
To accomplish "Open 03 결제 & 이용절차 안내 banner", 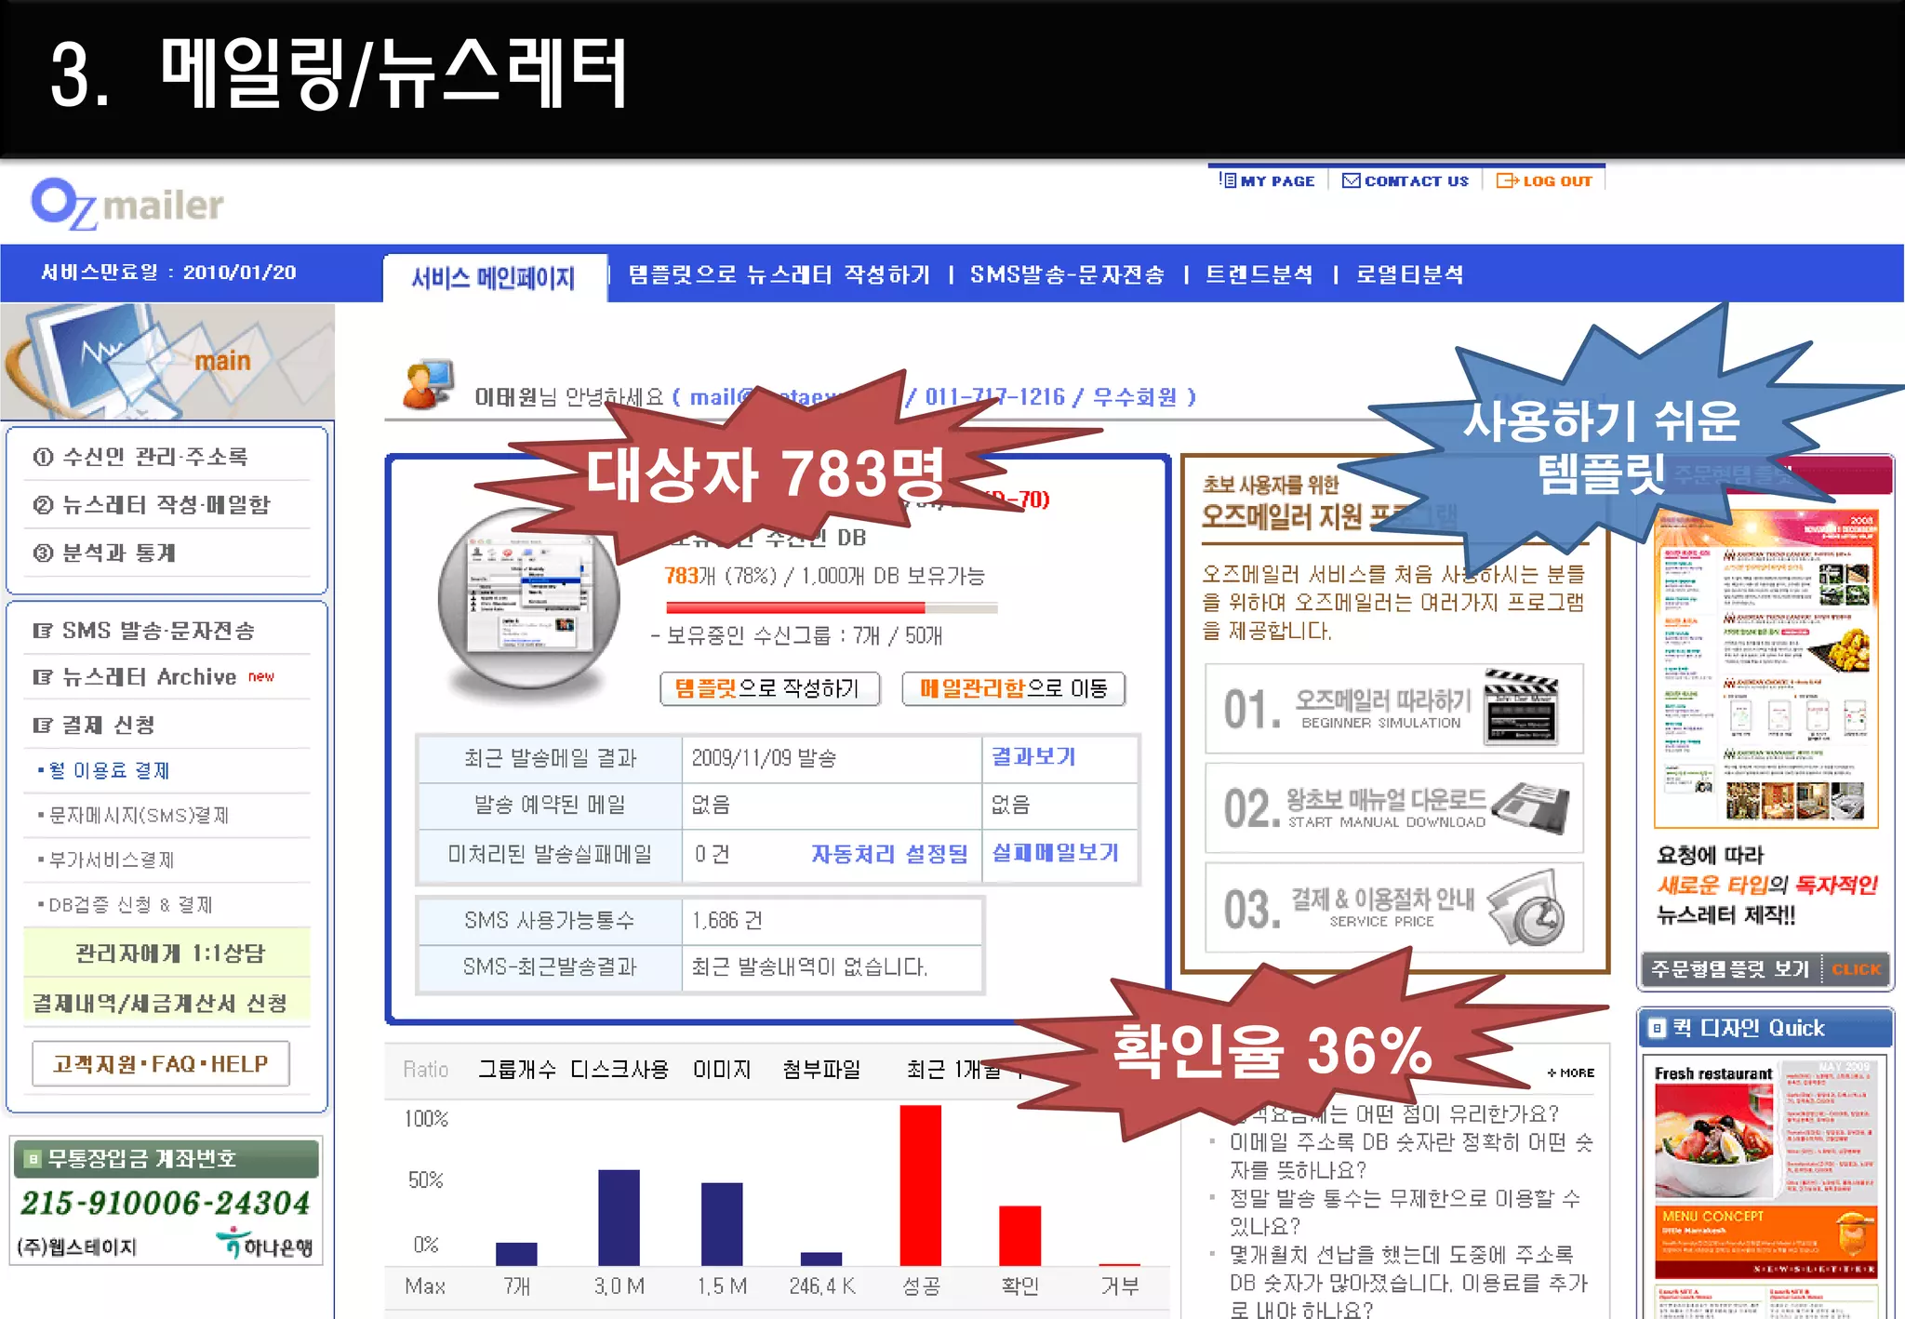I will tap(1393, 907).
